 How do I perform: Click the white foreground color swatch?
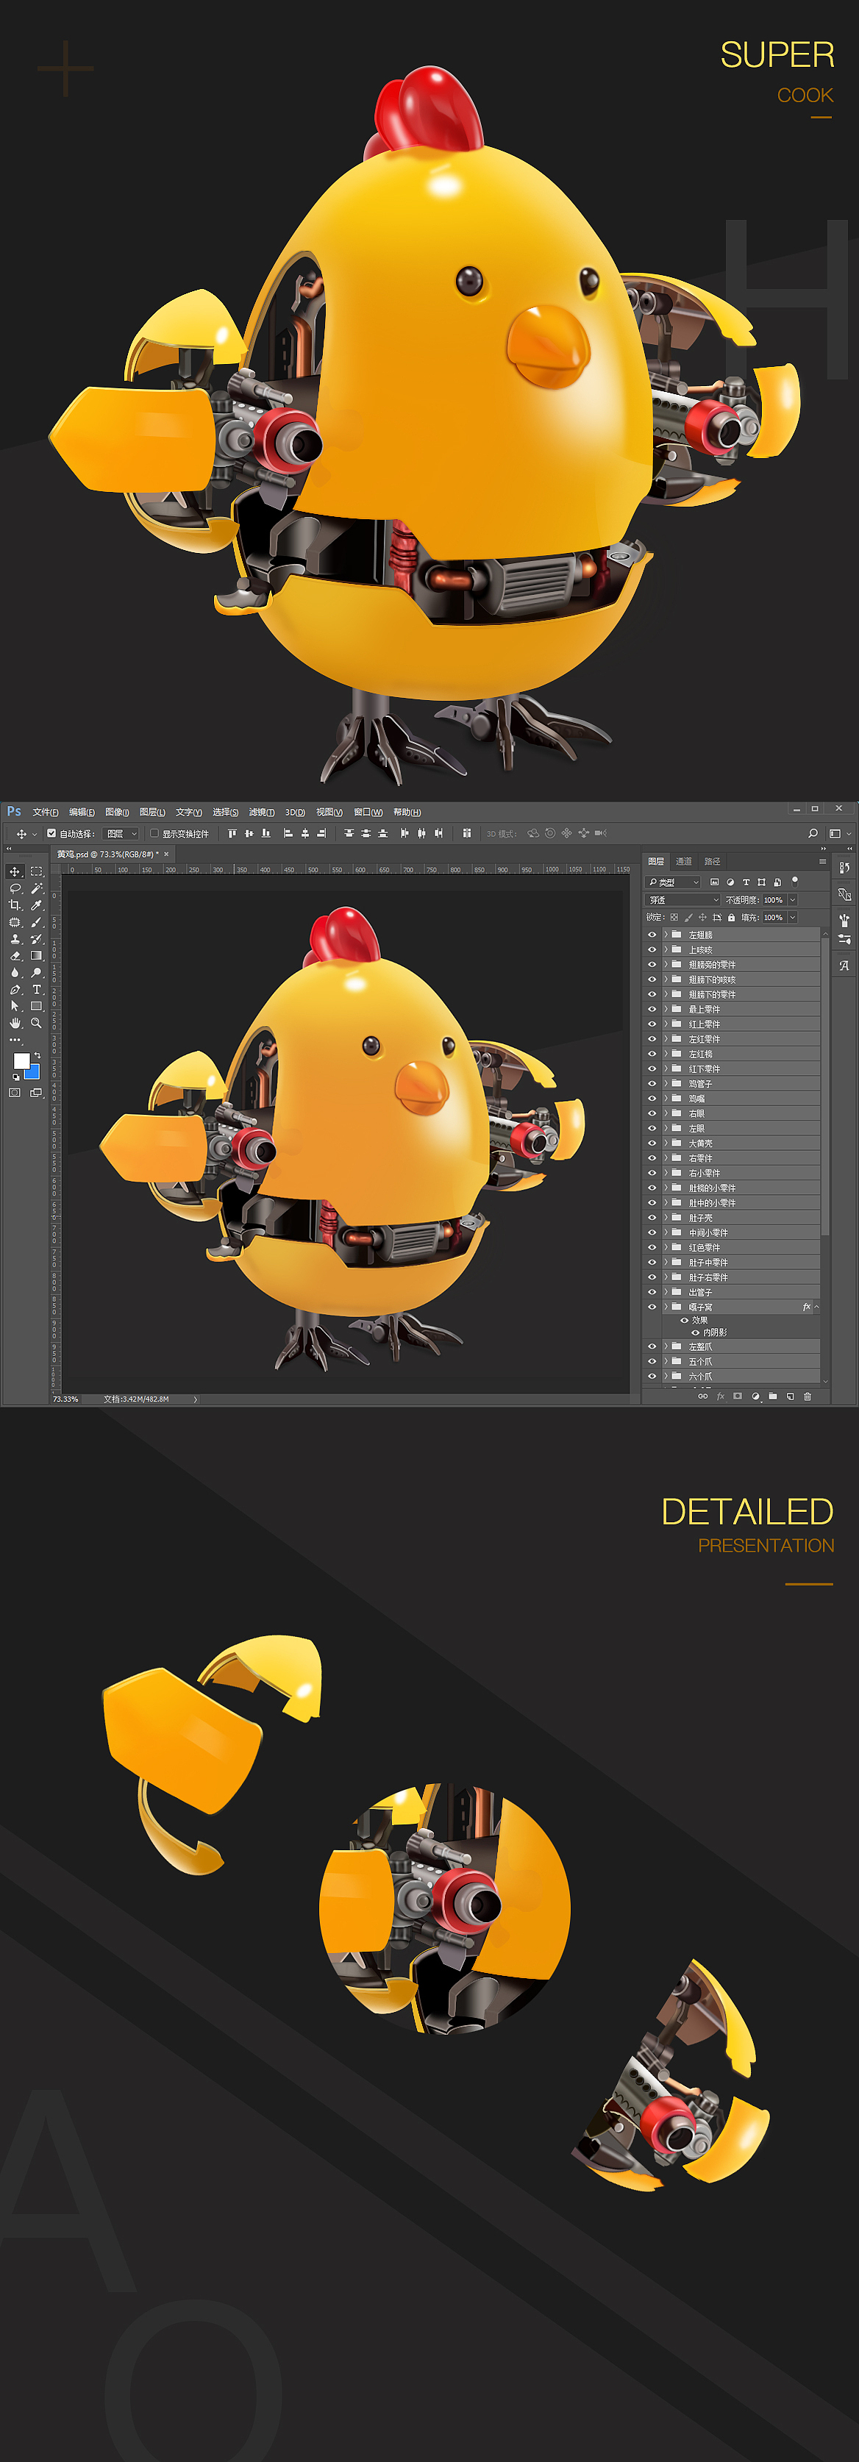pos(21,1061)
